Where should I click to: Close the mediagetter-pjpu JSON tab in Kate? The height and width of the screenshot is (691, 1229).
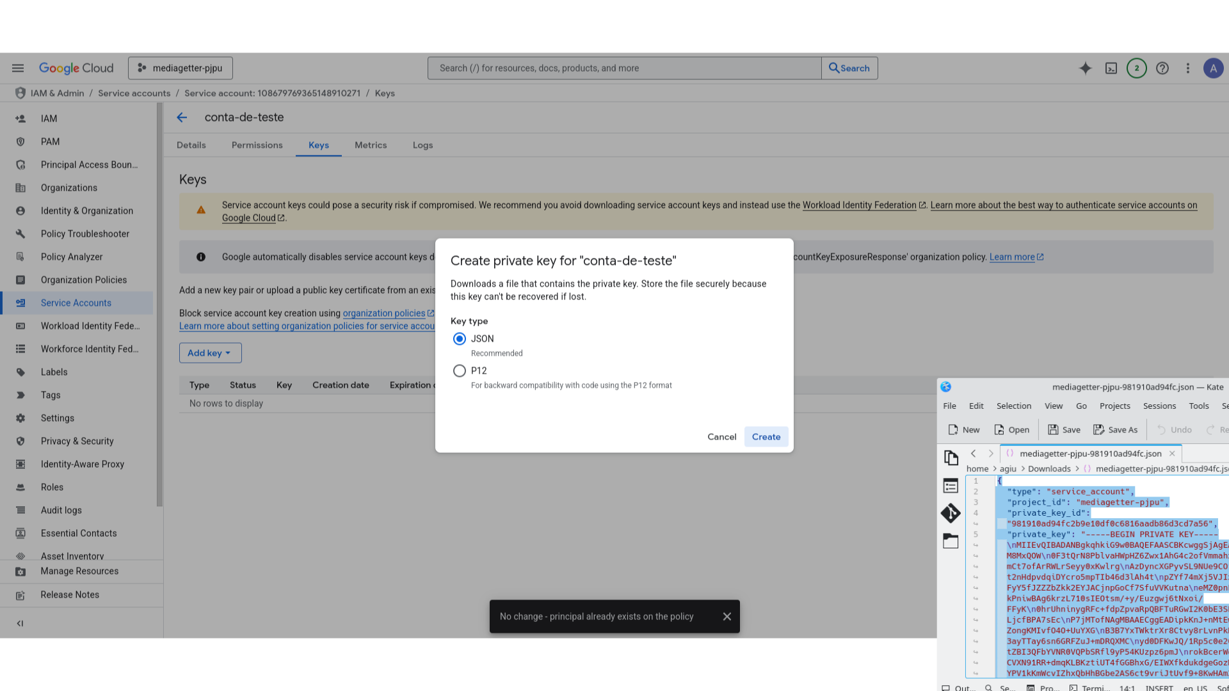tap(1172, 454)
